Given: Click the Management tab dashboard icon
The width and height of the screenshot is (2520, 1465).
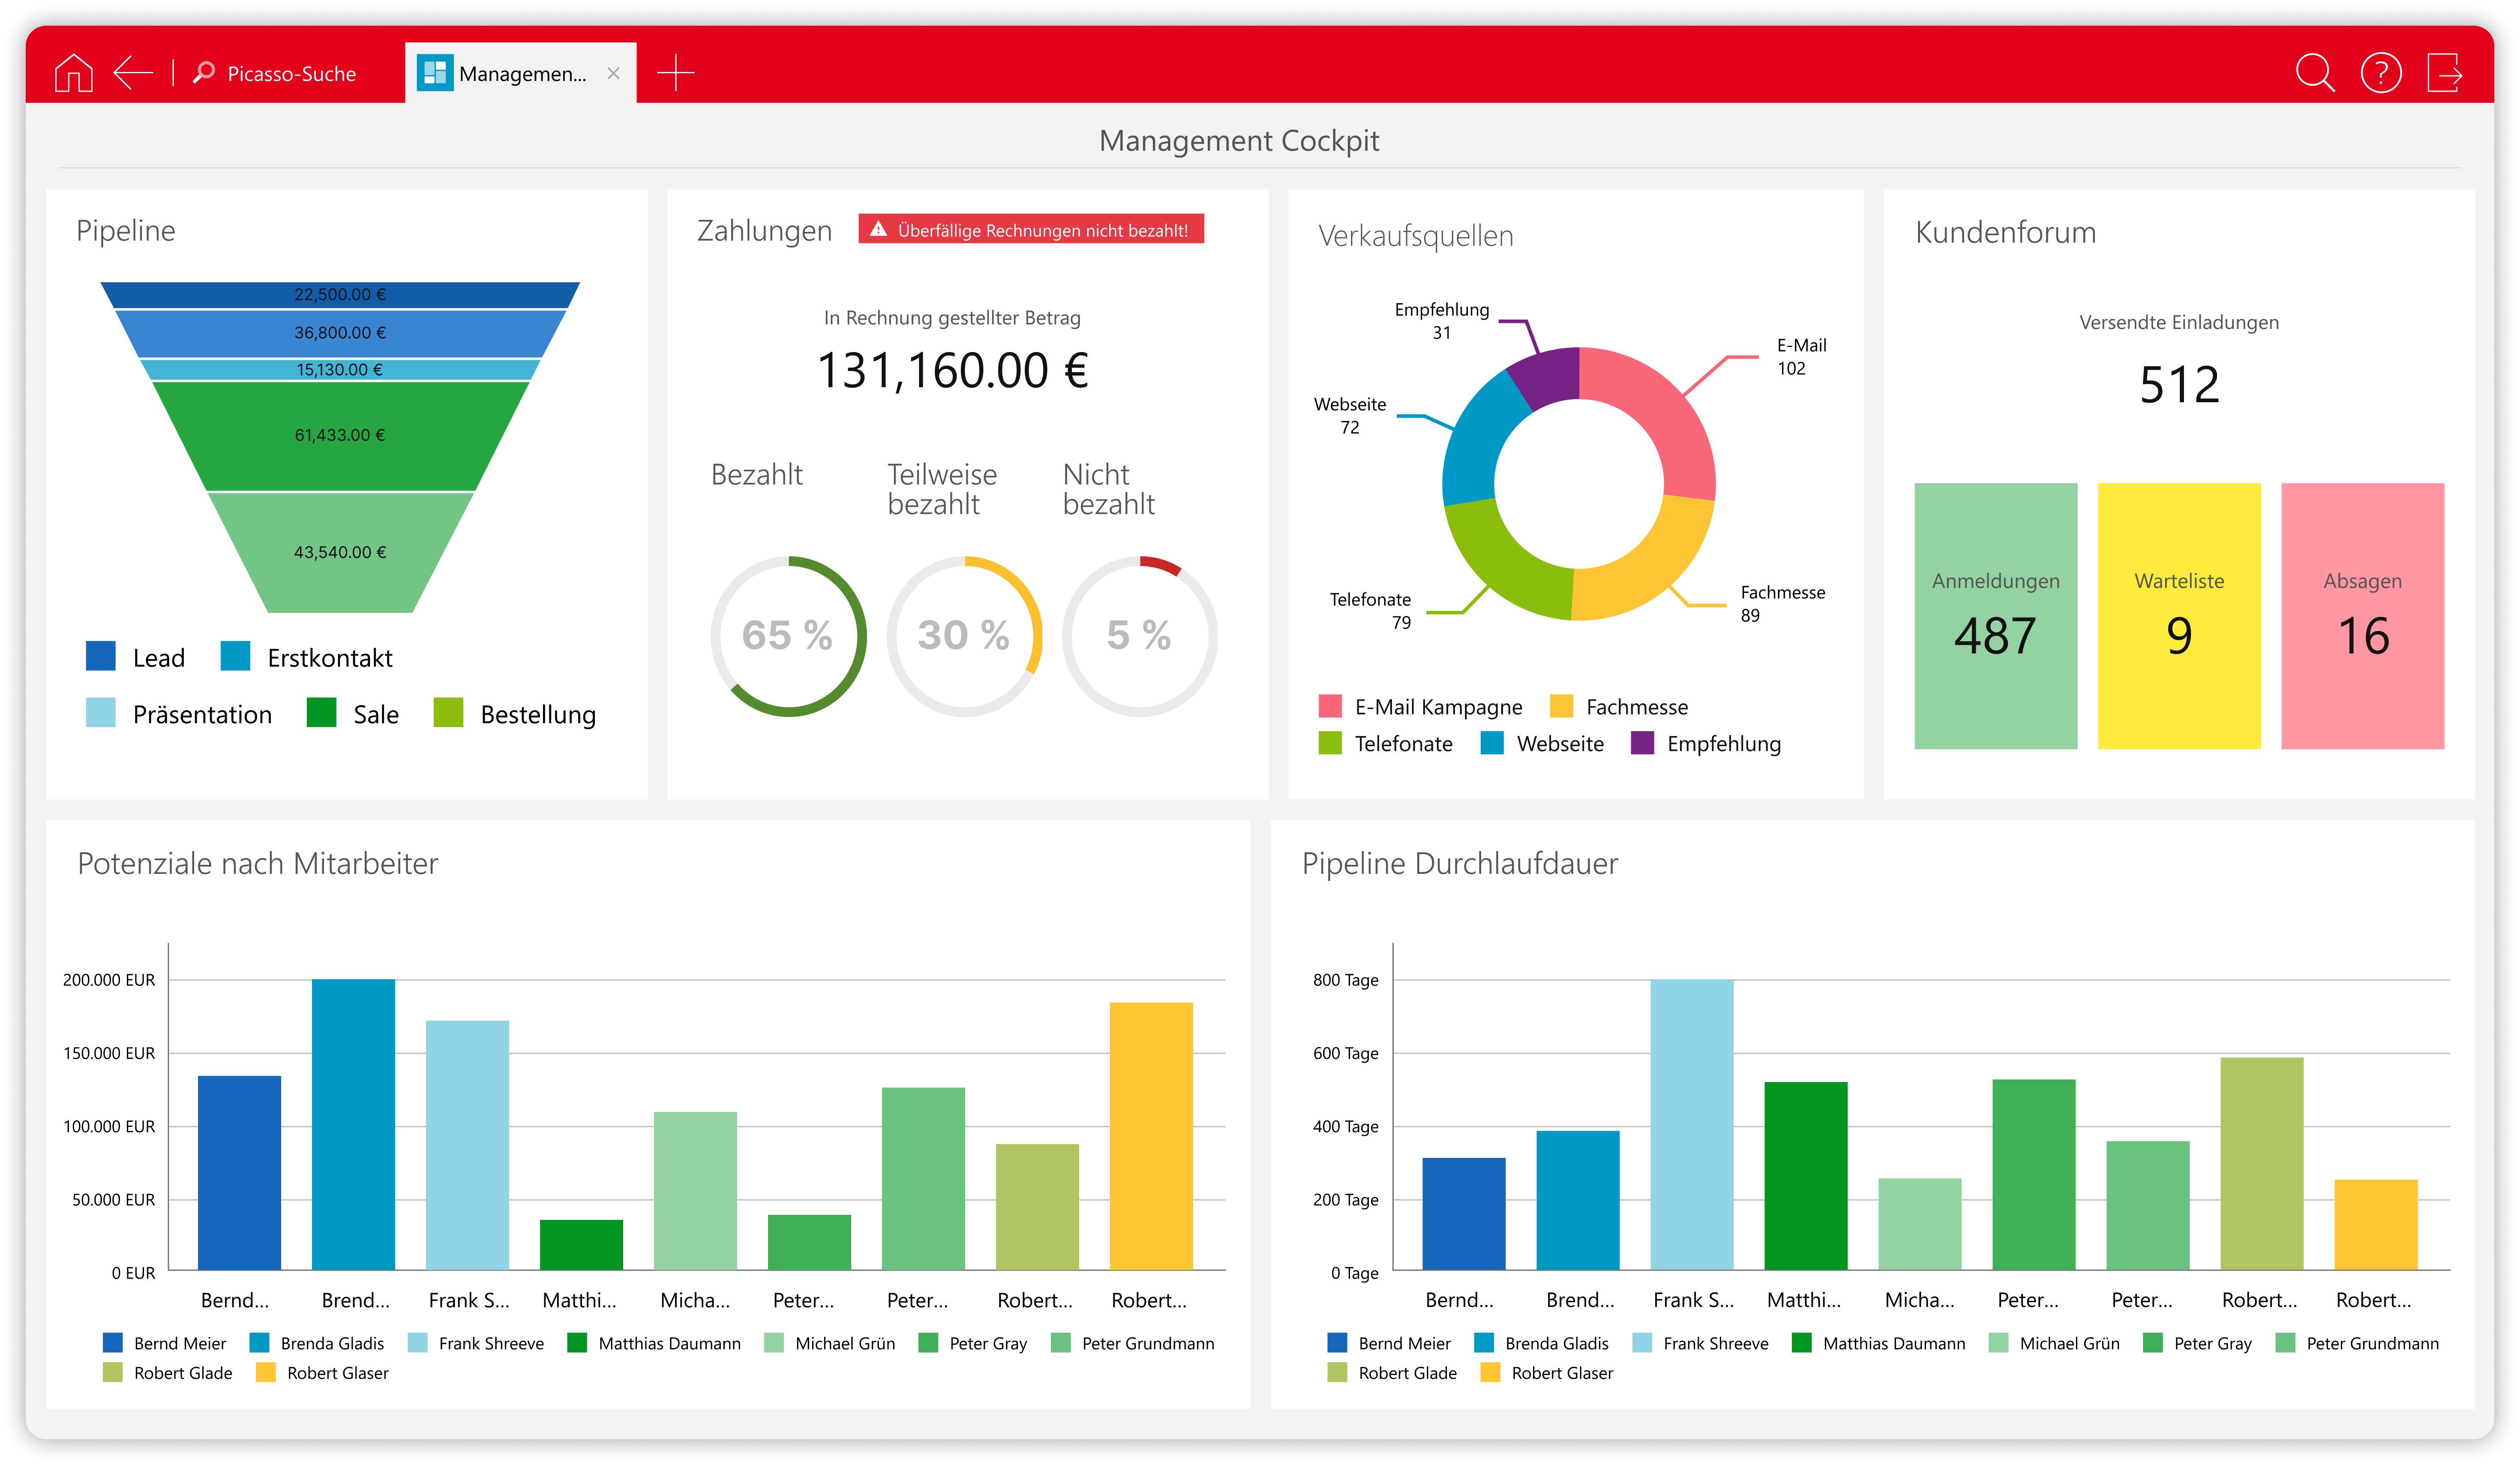Looking at the screenshot, I should point(435,73).
